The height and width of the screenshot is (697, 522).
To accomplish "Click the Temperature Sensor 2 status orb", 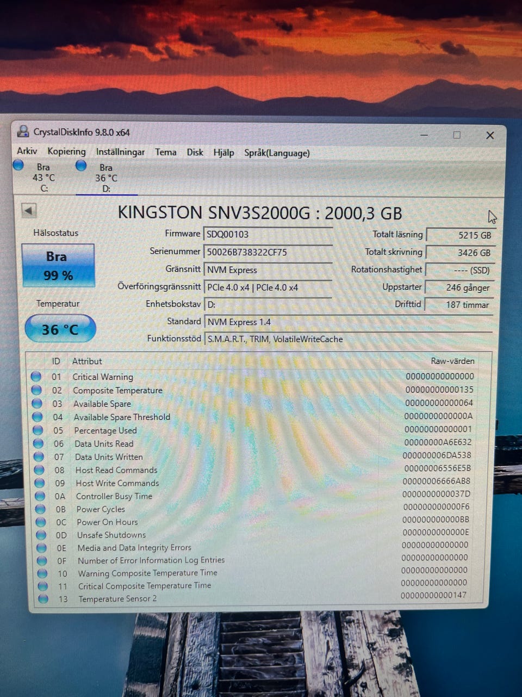I will point(43,599).
